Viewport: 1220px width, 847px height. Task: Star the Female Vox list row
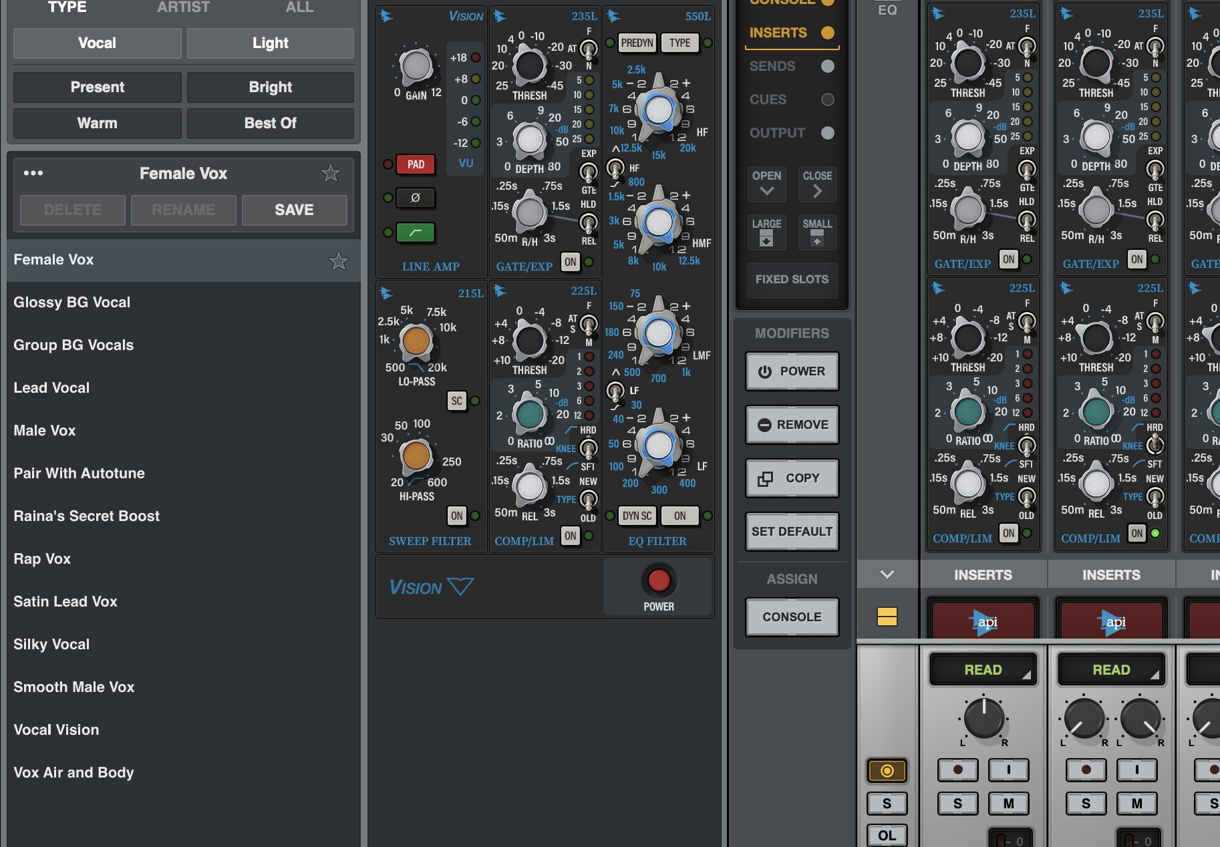(x=338, y=261)
